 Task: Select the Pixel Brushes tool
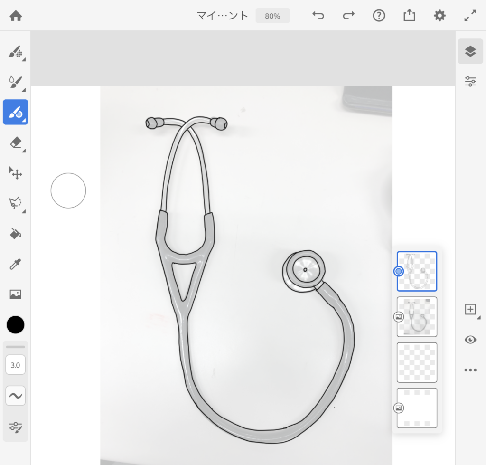click(x=16, y=52)
